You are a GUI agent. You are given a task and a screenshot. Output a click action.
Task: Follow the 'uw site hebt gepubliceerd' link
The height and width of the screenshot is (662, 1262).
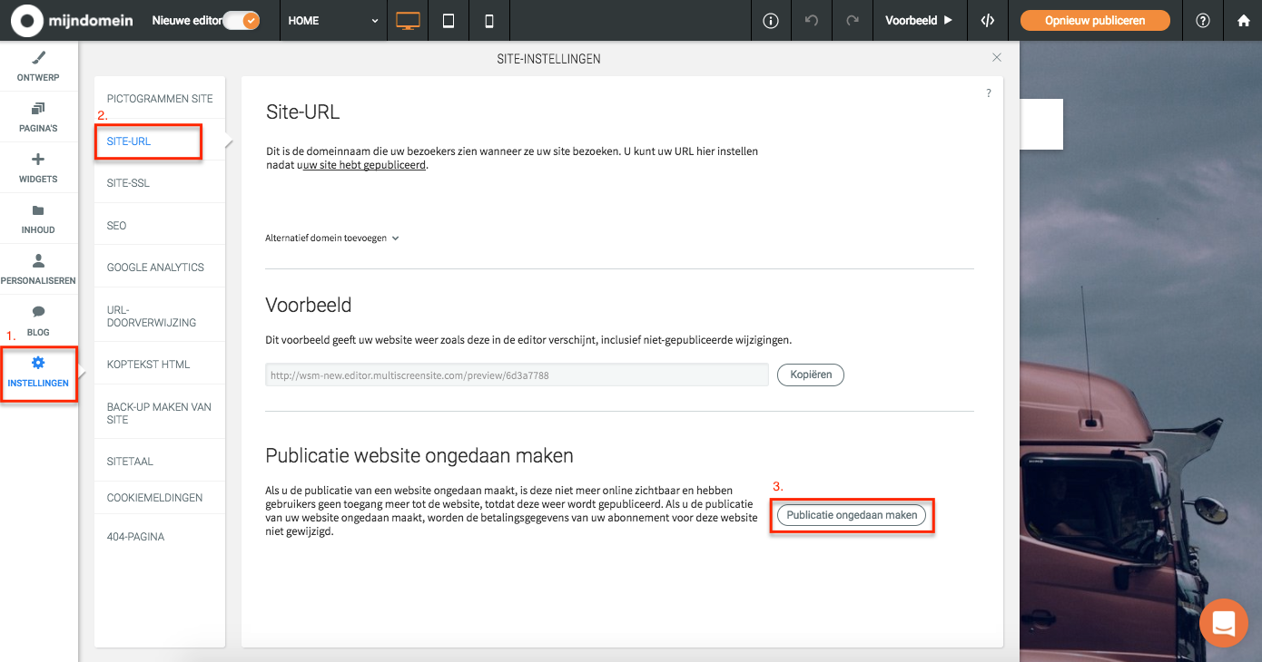(364, 165)
